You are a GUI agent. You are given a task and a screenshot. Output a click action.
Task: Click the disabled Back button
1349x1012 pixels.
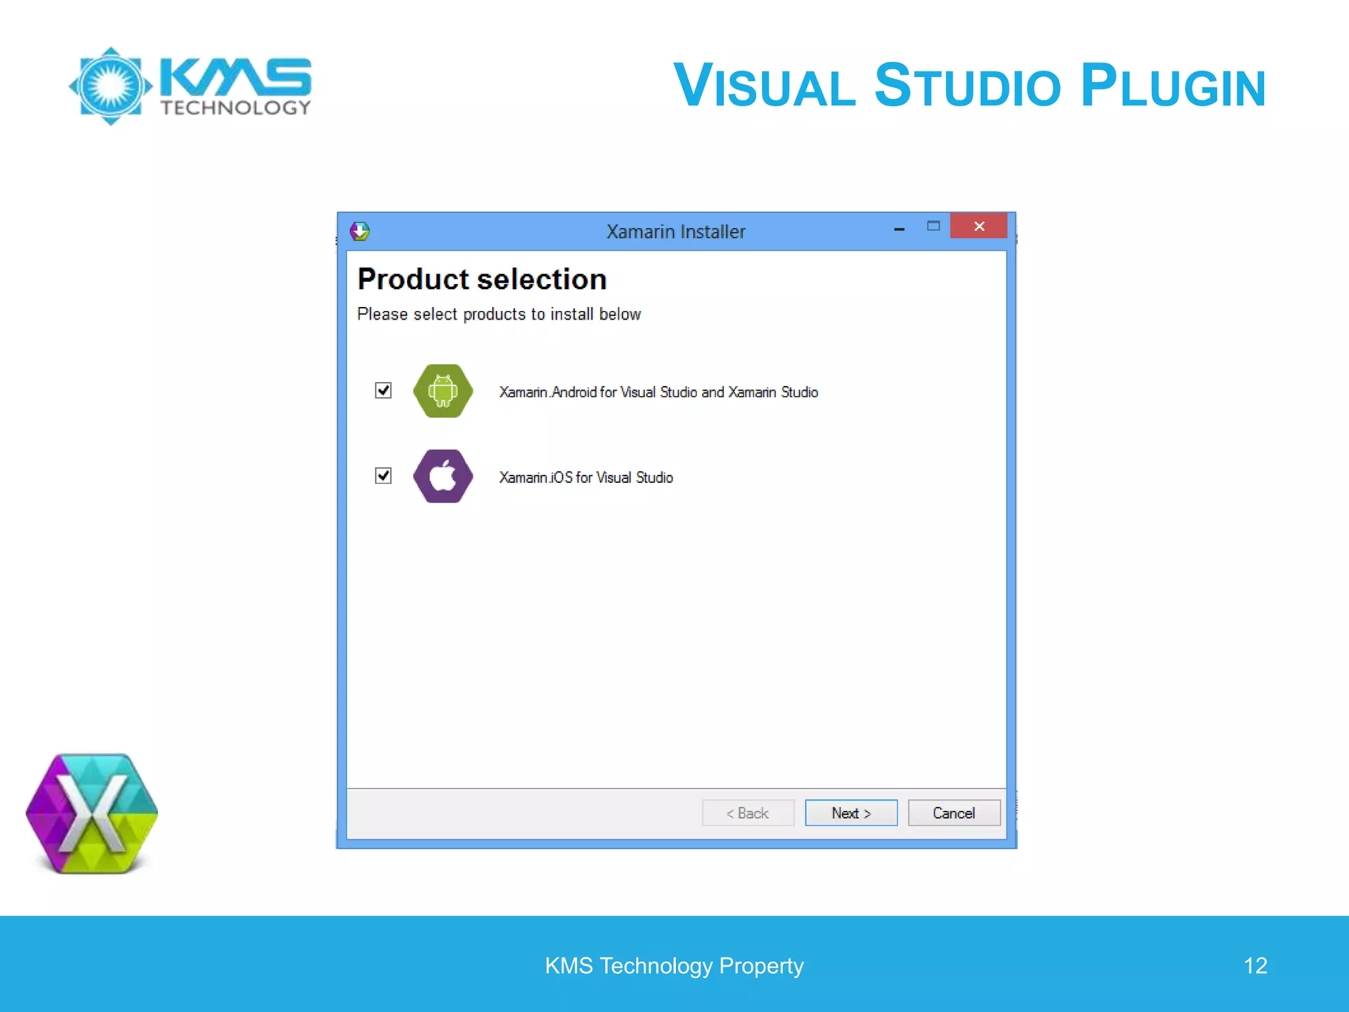748,813
